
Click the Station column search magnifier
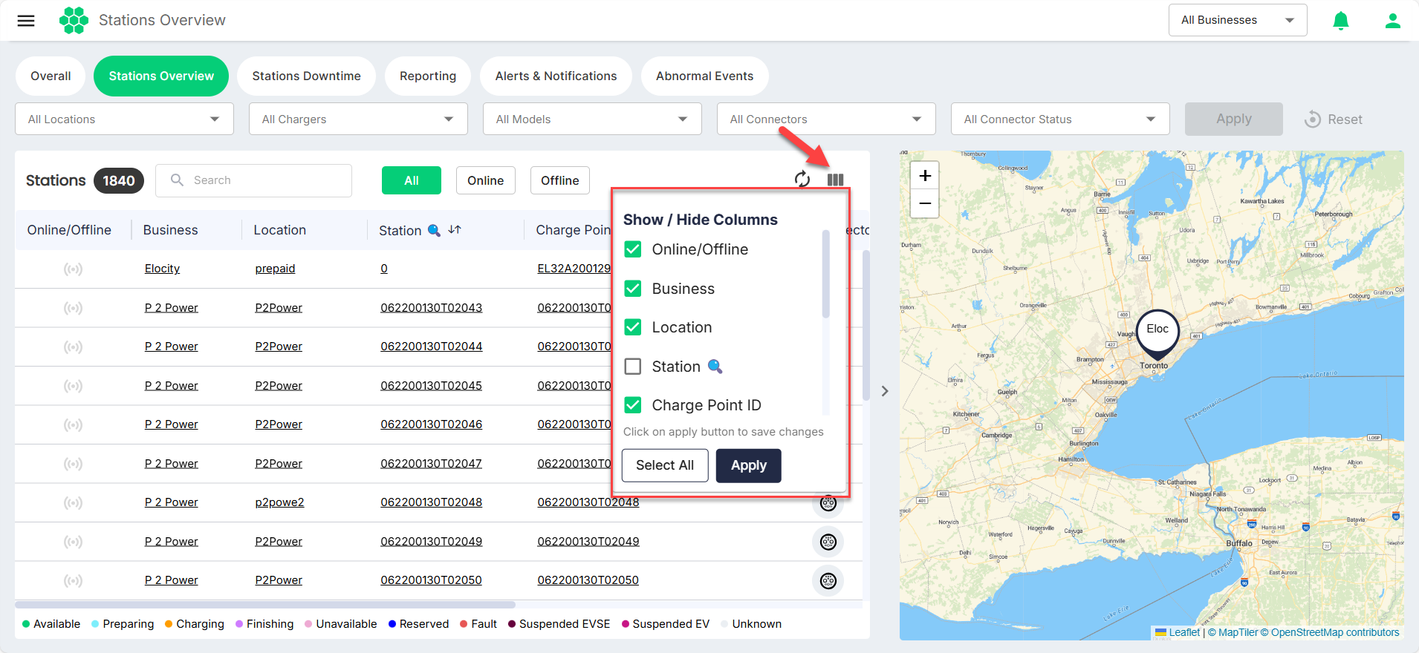point(434,230)
